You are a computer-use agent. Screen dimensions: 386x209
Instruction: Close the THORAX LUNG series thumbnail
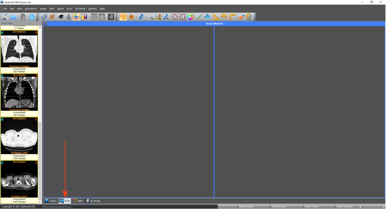pos(36,119)
